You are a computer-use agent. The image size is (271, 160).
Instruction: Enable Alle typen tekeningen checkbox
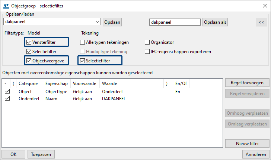click(x=82, y=42)
